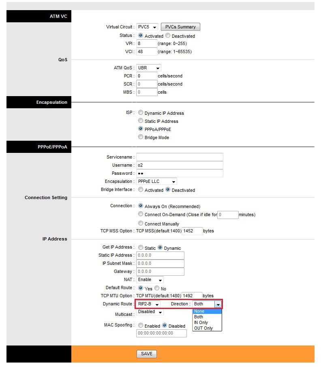Select Bridge Mode ISP option
This screenshot has width=321, height=367.
[x=140, y=137]
